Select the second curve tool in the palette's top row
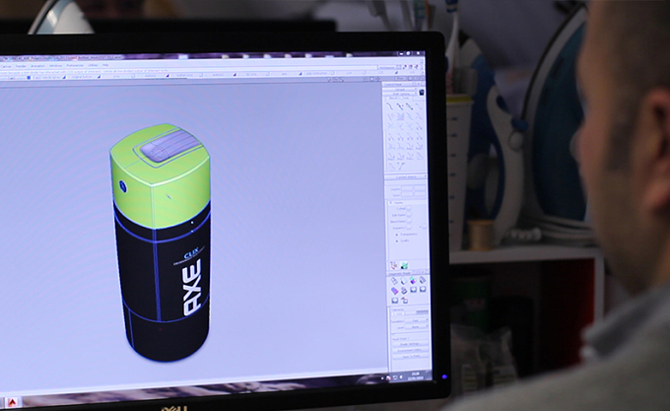 click(x=399, y=106)
